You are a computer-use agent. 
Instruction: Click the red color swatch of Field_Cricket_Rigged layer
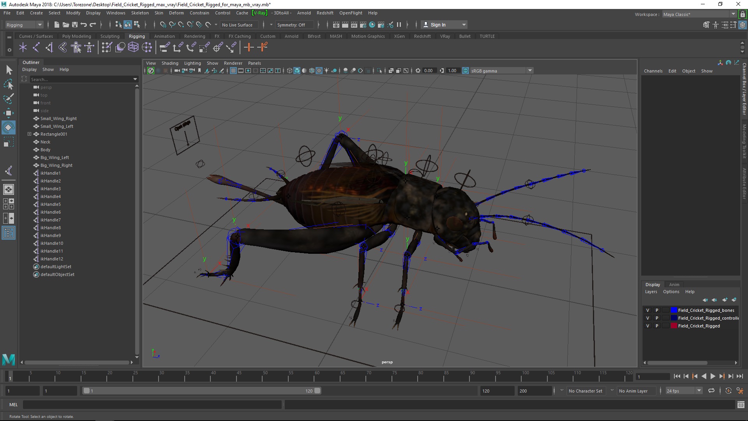coord(674,326)
